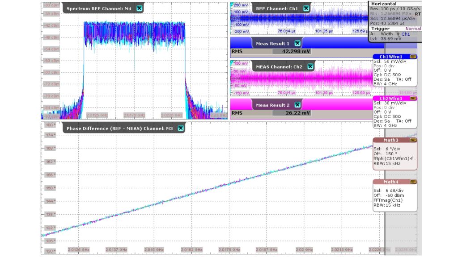458x257 pixels.
Task: Close the Meas Result 2 box
Action: point(297,105)
